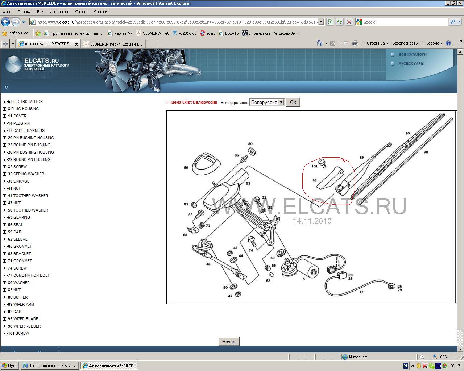Click the Home page icon in command bar

[319, 43]
